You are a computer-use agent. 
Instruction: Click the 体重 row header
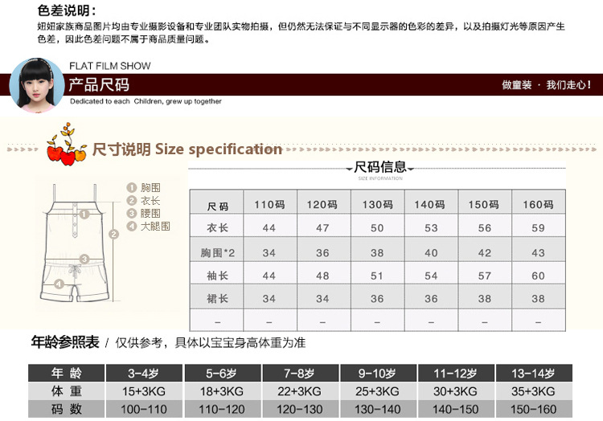click(x=66, y=391)
